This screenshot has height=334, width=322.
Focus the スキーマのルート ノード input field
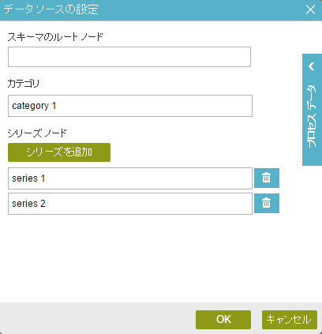[129, 57]
